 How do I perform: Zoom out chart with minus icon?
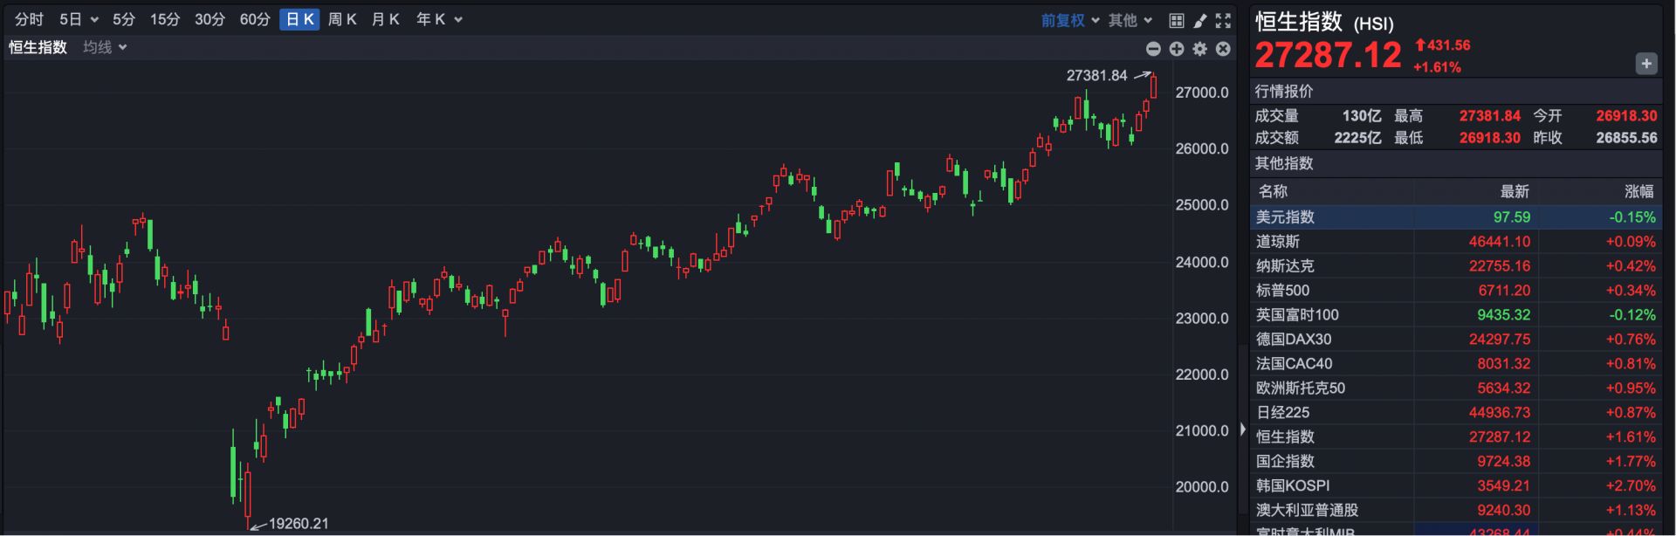click(1153, 49)
